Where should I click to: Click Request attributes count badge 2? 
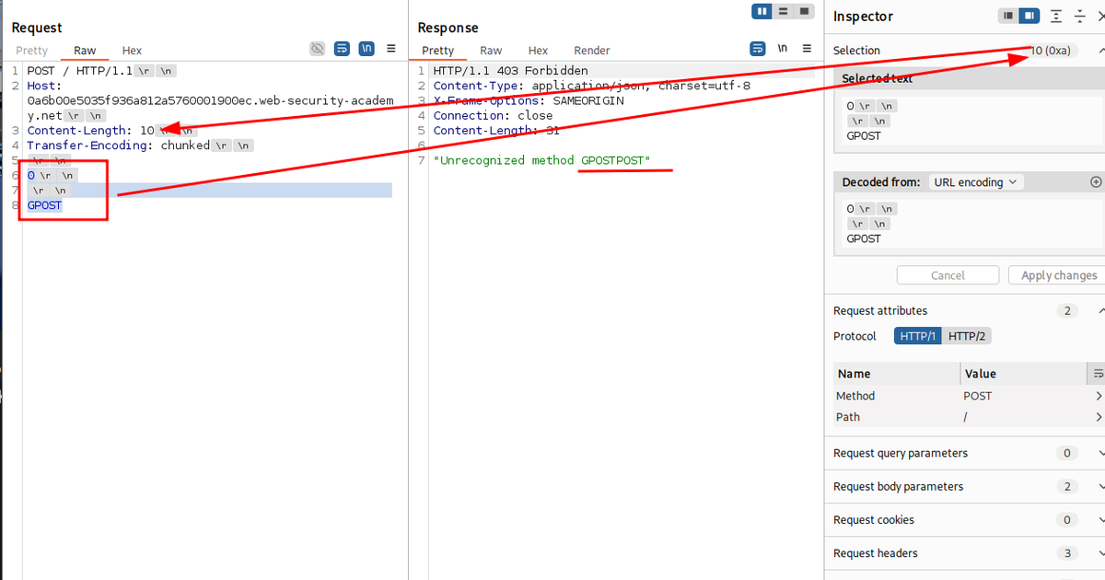(1067, 310)
